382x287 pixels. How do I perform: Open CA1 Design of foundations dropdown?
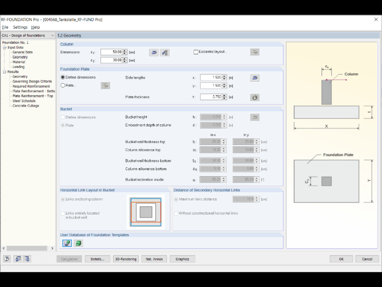click(x=28, y=35)
